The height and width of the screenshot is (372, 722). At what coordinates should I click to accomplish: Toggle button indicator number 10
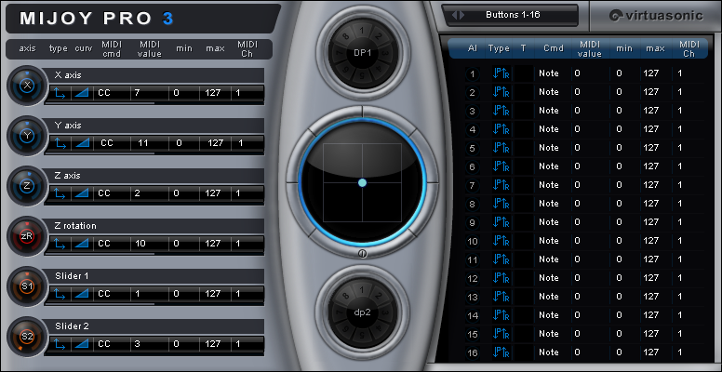[x=472, y=241]
